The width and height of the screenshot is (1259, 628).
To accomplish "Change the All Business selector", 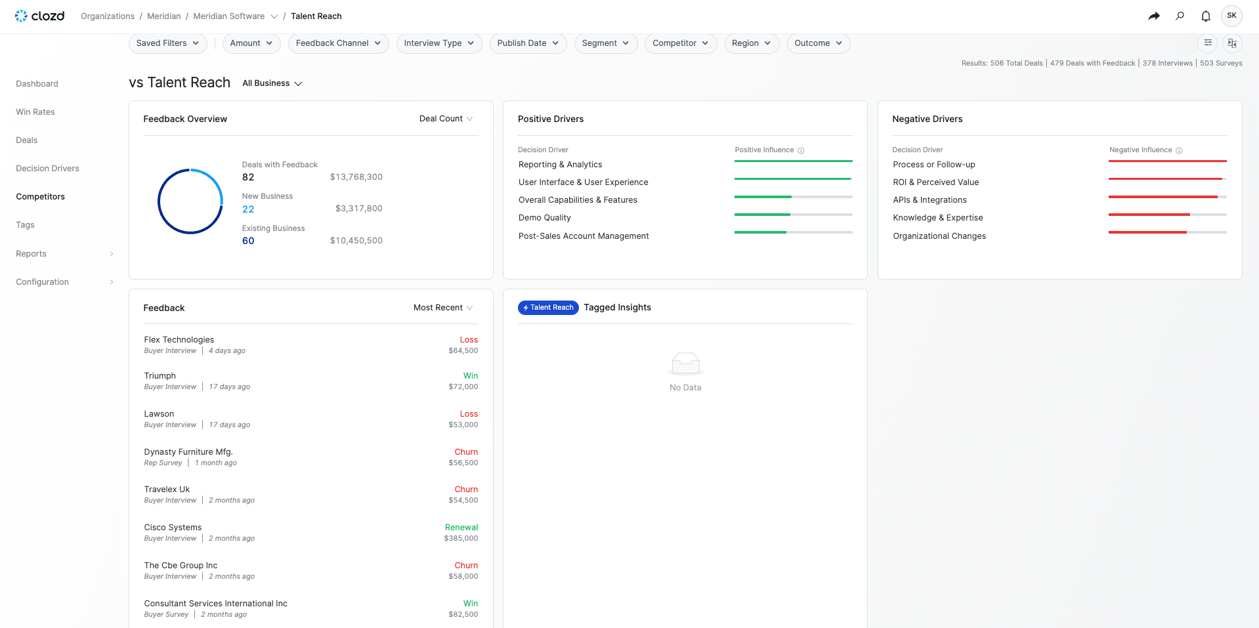I will tap(272, 83).
